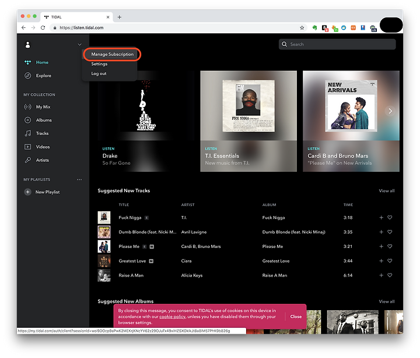Click the search magnifier icon
This screenshot has width=420, height=358.
(285, 44)
